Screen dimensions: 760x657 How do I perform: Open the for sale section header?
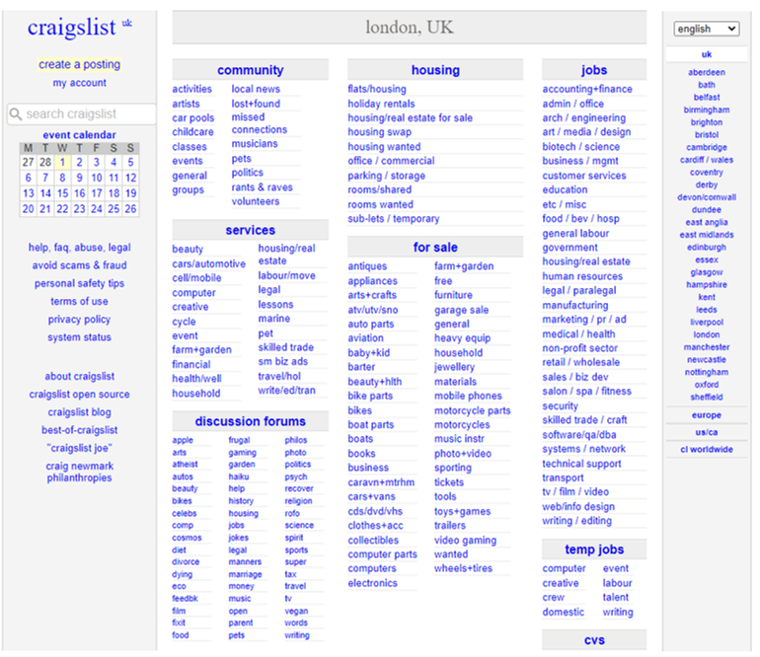(x=435, y=248)
